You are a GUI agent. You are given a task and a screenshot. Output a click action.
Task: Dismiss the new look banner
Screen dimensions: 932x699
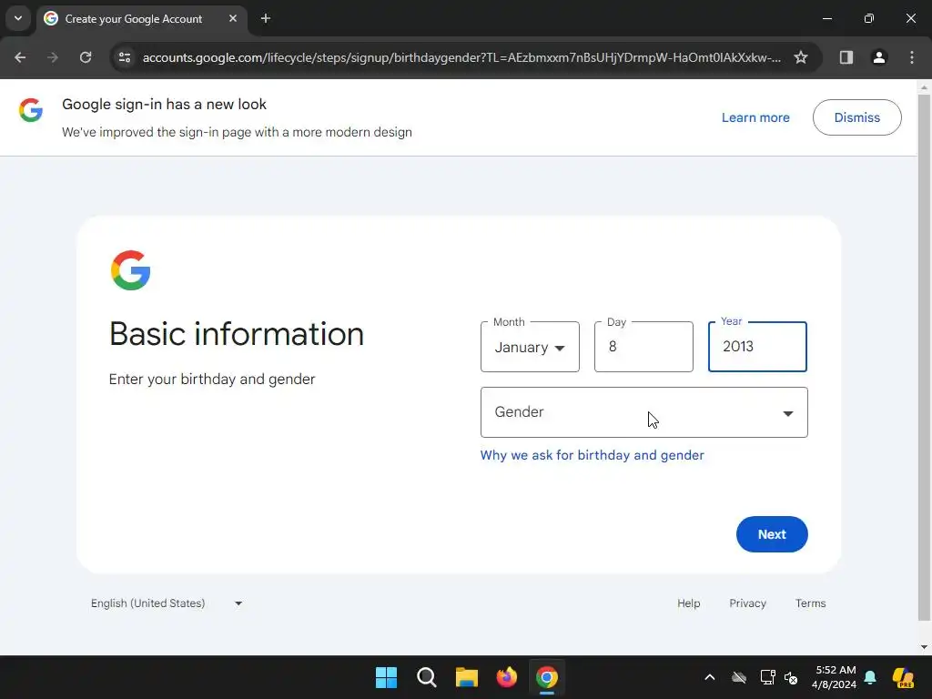point(857,117)
